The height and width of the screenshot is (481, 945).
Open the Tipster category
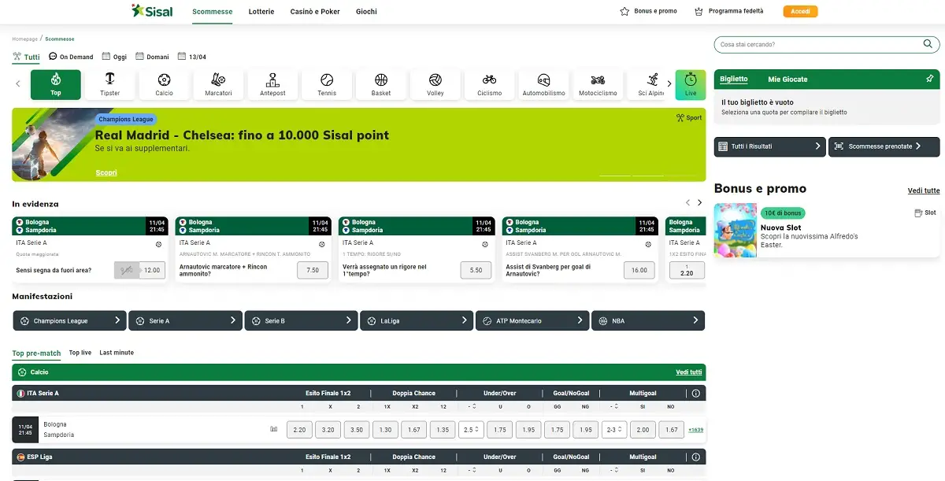(109, 85)
